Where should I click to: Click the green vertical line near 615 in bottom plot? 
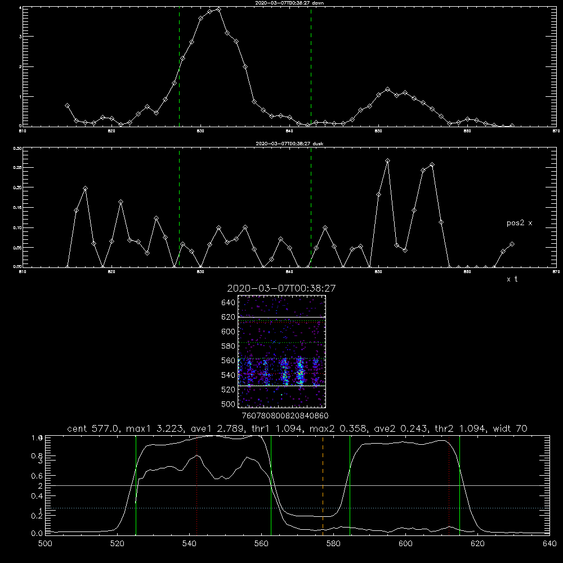point(459,485)
